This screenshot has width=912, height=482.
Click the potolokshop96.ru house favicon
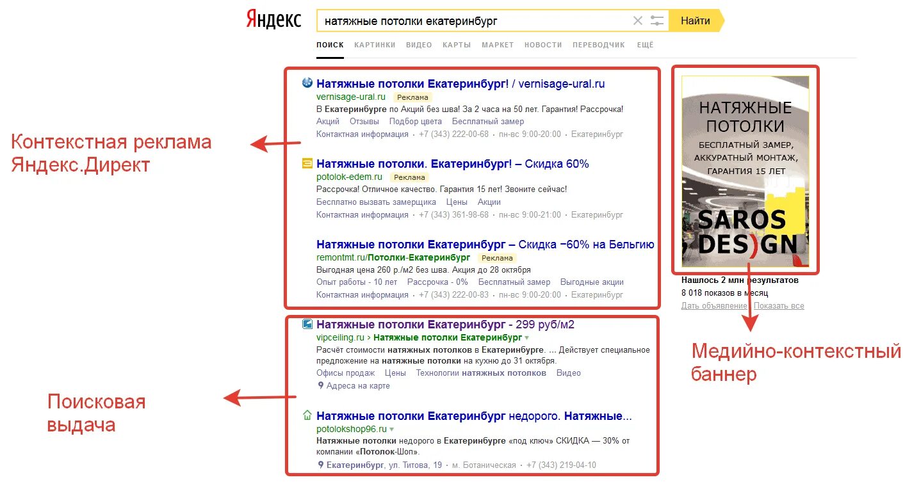307,415
